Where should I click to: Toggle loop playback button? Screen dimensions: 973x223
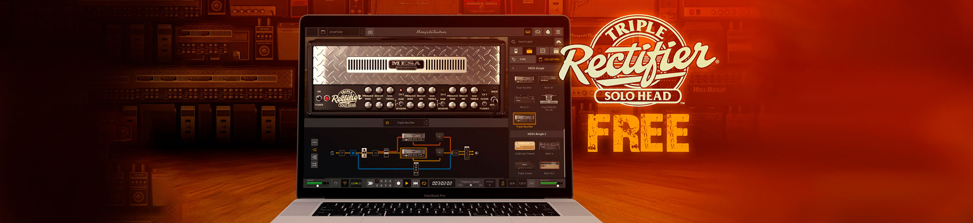(424, 183)
